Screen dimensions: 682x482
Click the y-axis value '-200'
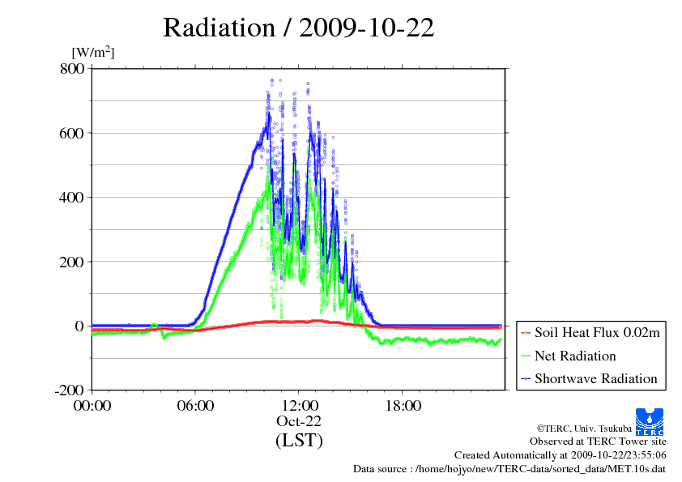[x=70, y=390]
